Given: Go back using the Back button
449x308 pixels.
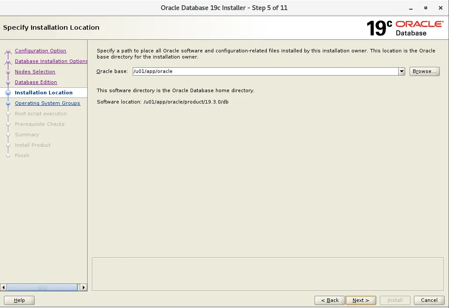Looking at the screenshot, I should point(329,300).
